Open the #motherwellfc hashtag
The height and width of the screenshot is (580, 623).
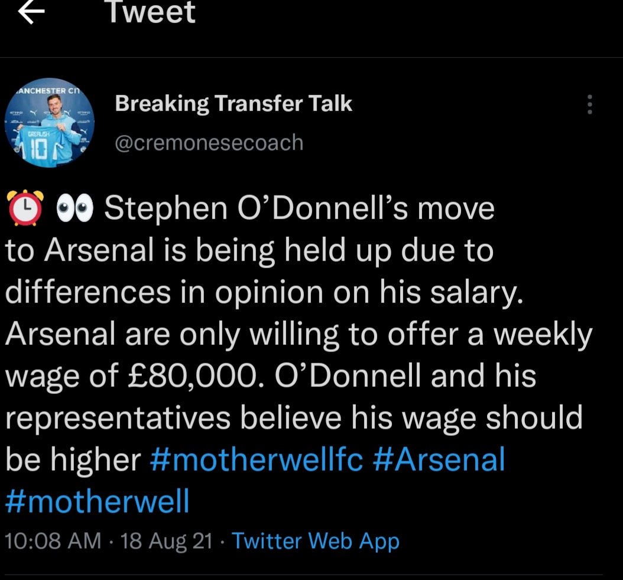pyautogui.click(x=257, y=460)
